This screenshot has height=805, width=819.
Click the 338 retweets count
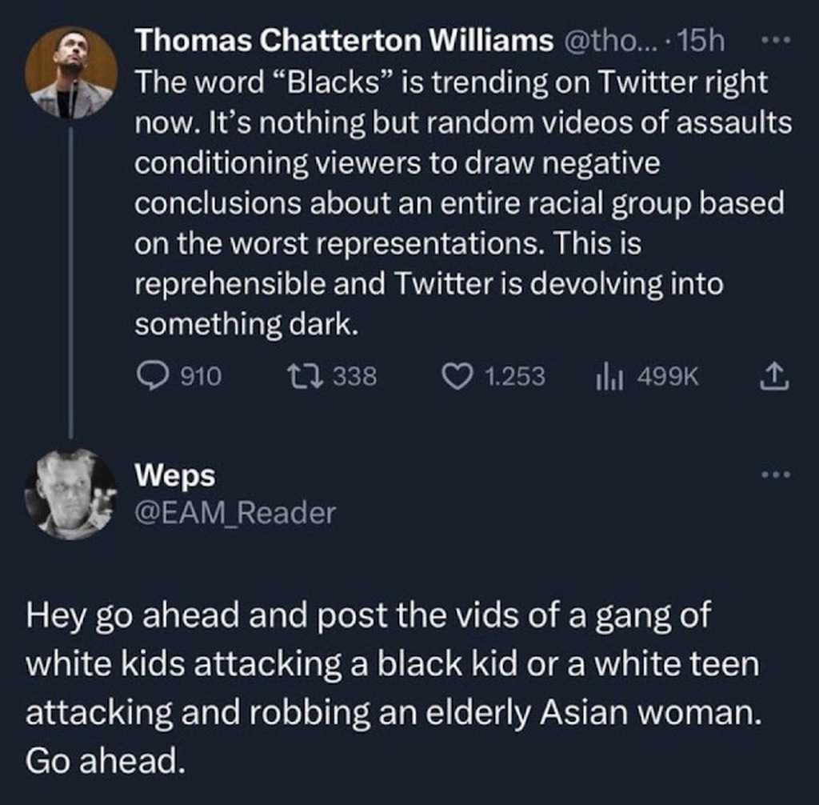(354, 376)
